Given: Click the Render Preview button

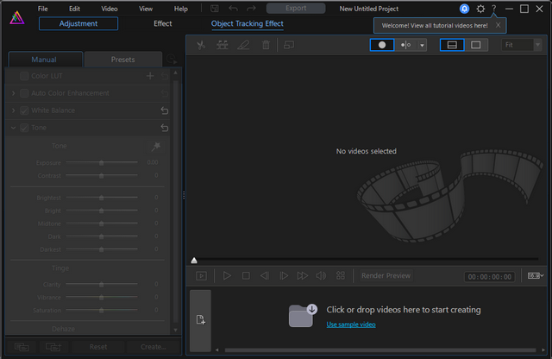Looking at the screenshot, I should (386, 276).
